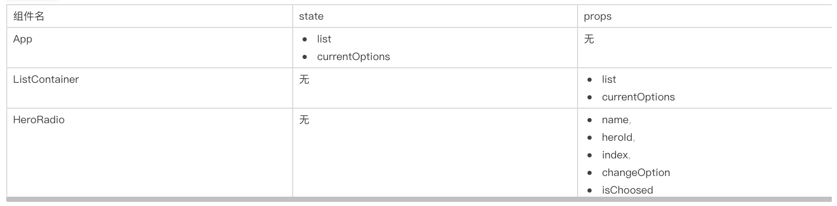Click the heroId prop of HeroRadio
This screenshot has height=206, width=837.
(617, 137)
